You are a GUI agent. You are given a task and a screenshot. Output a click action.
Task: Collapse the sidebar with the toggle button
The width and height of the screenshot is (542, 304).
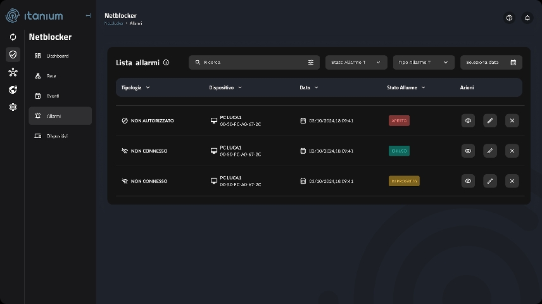pos(88,15)
